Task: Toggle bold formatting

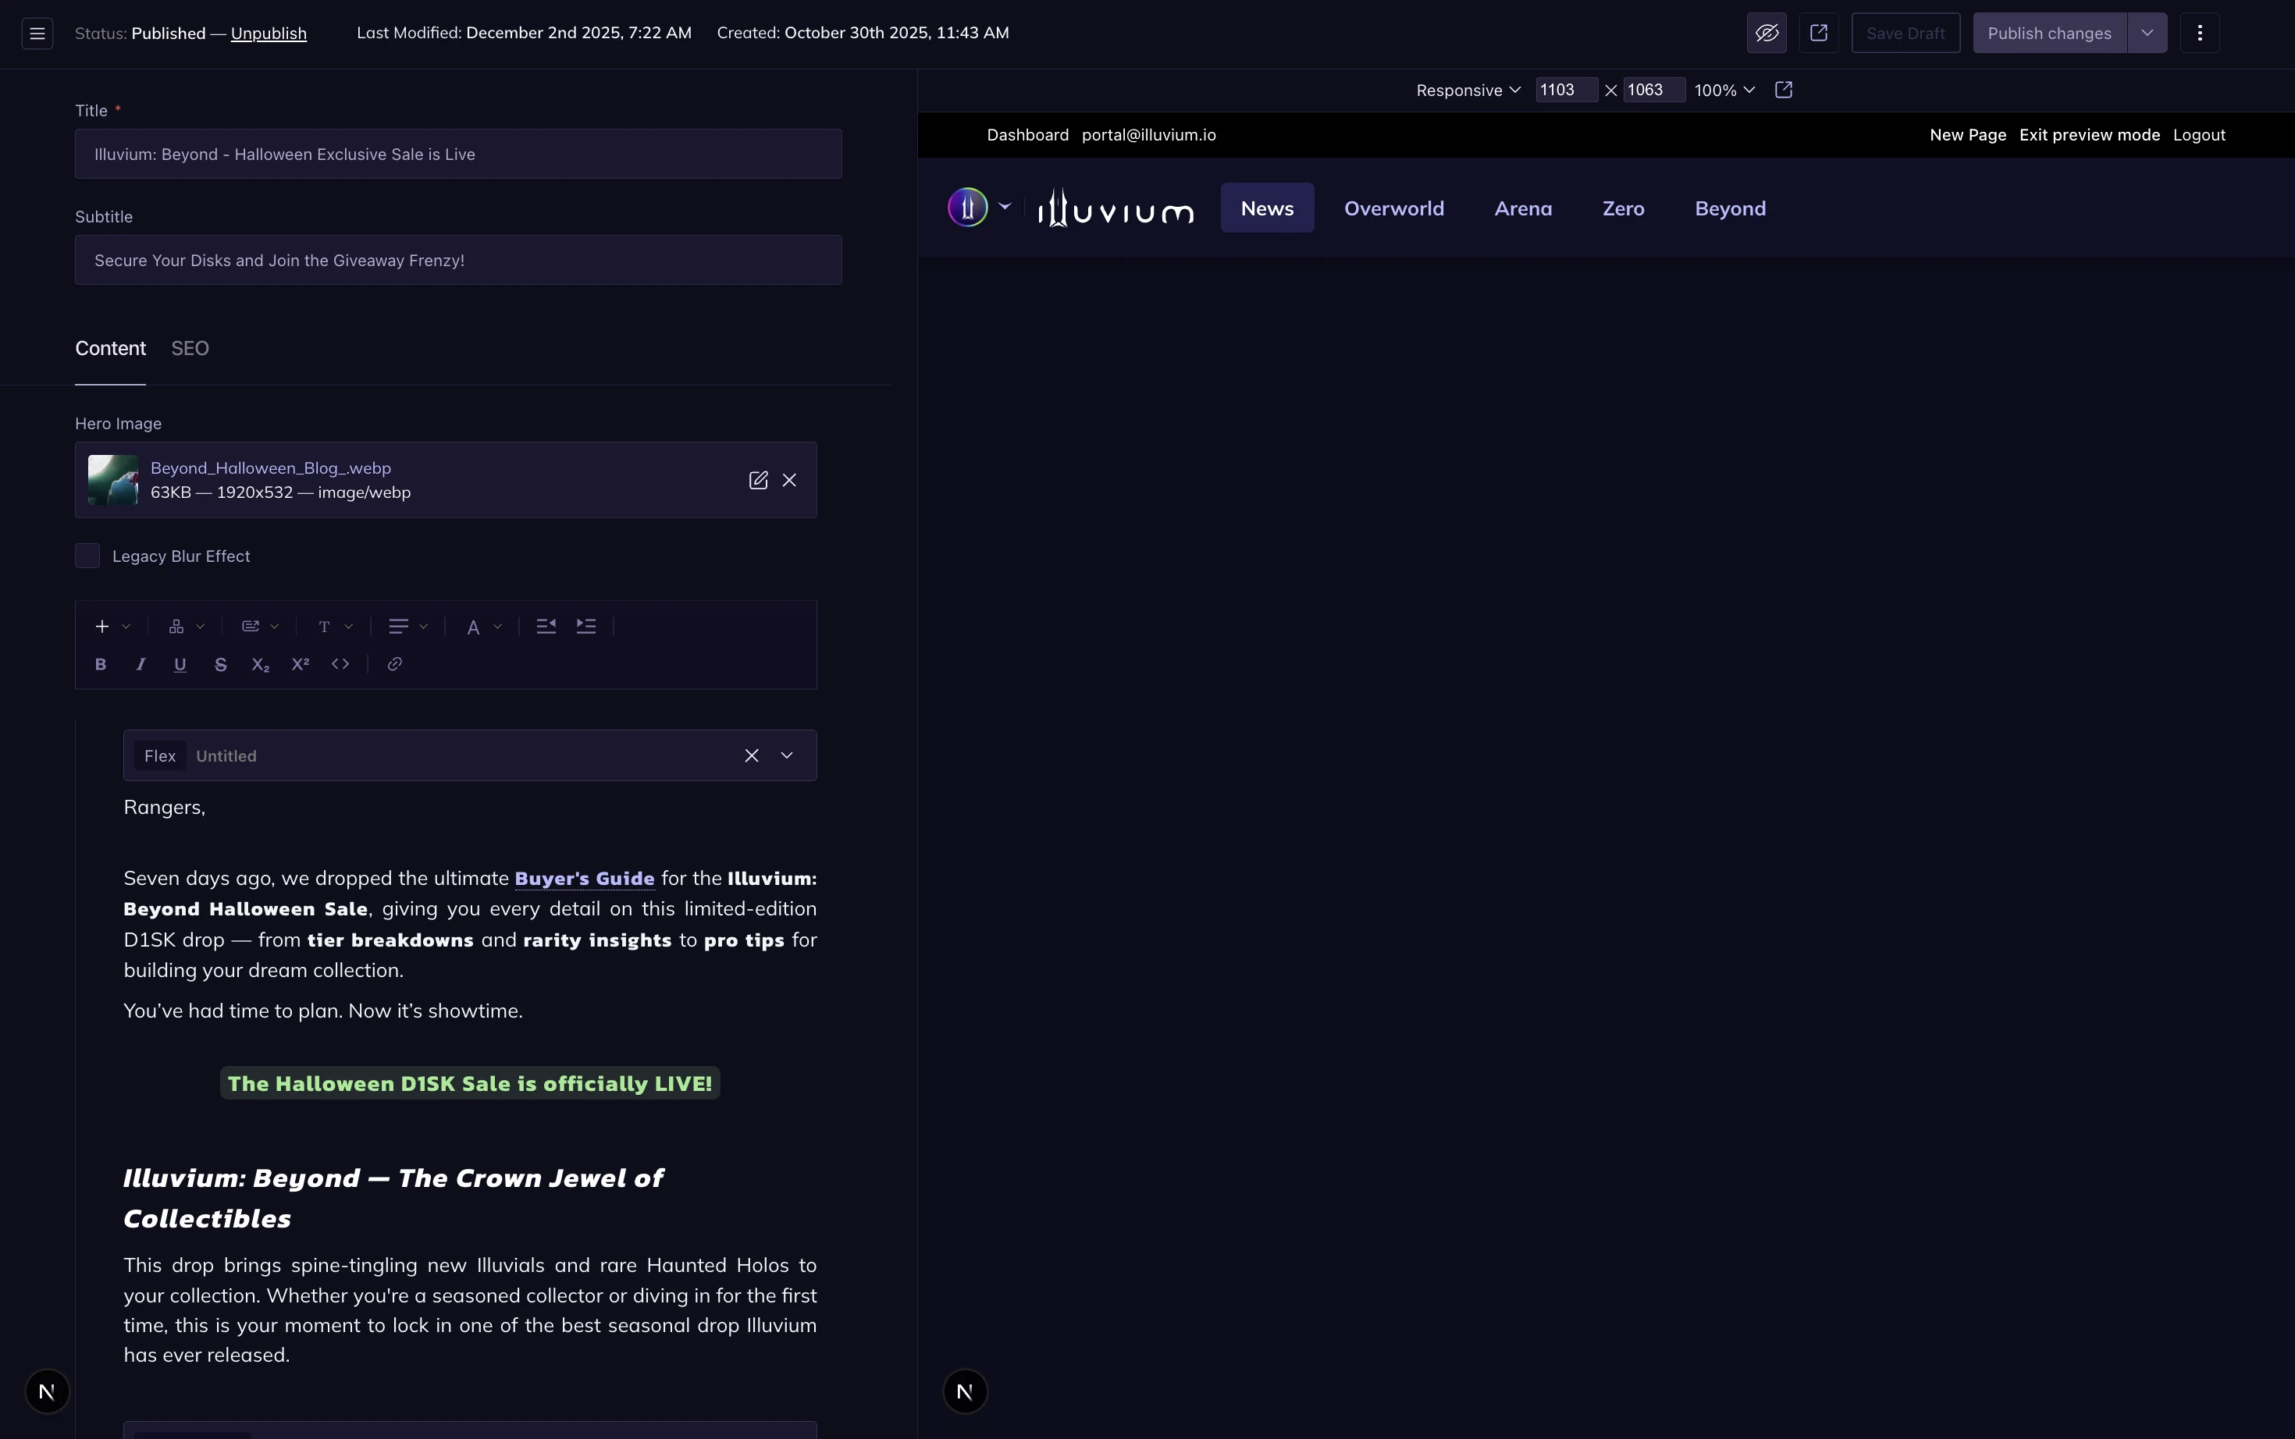Action: [x=100, y=664]
